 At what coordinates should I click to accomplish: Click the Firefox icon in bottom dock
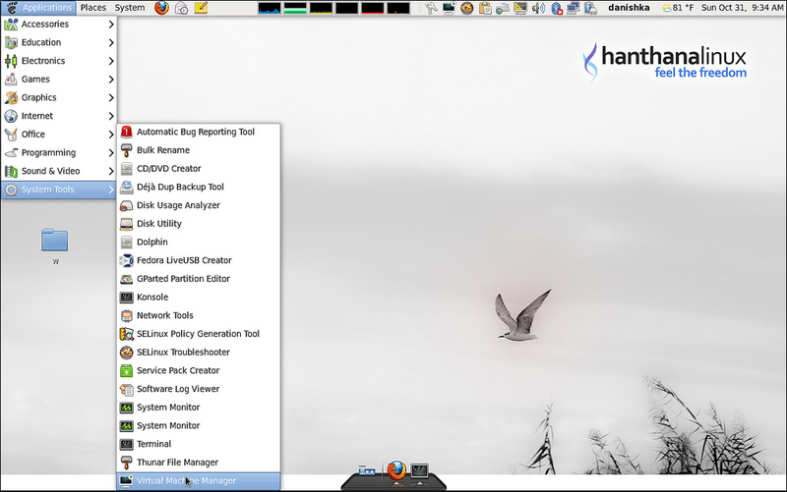[396, 471]
